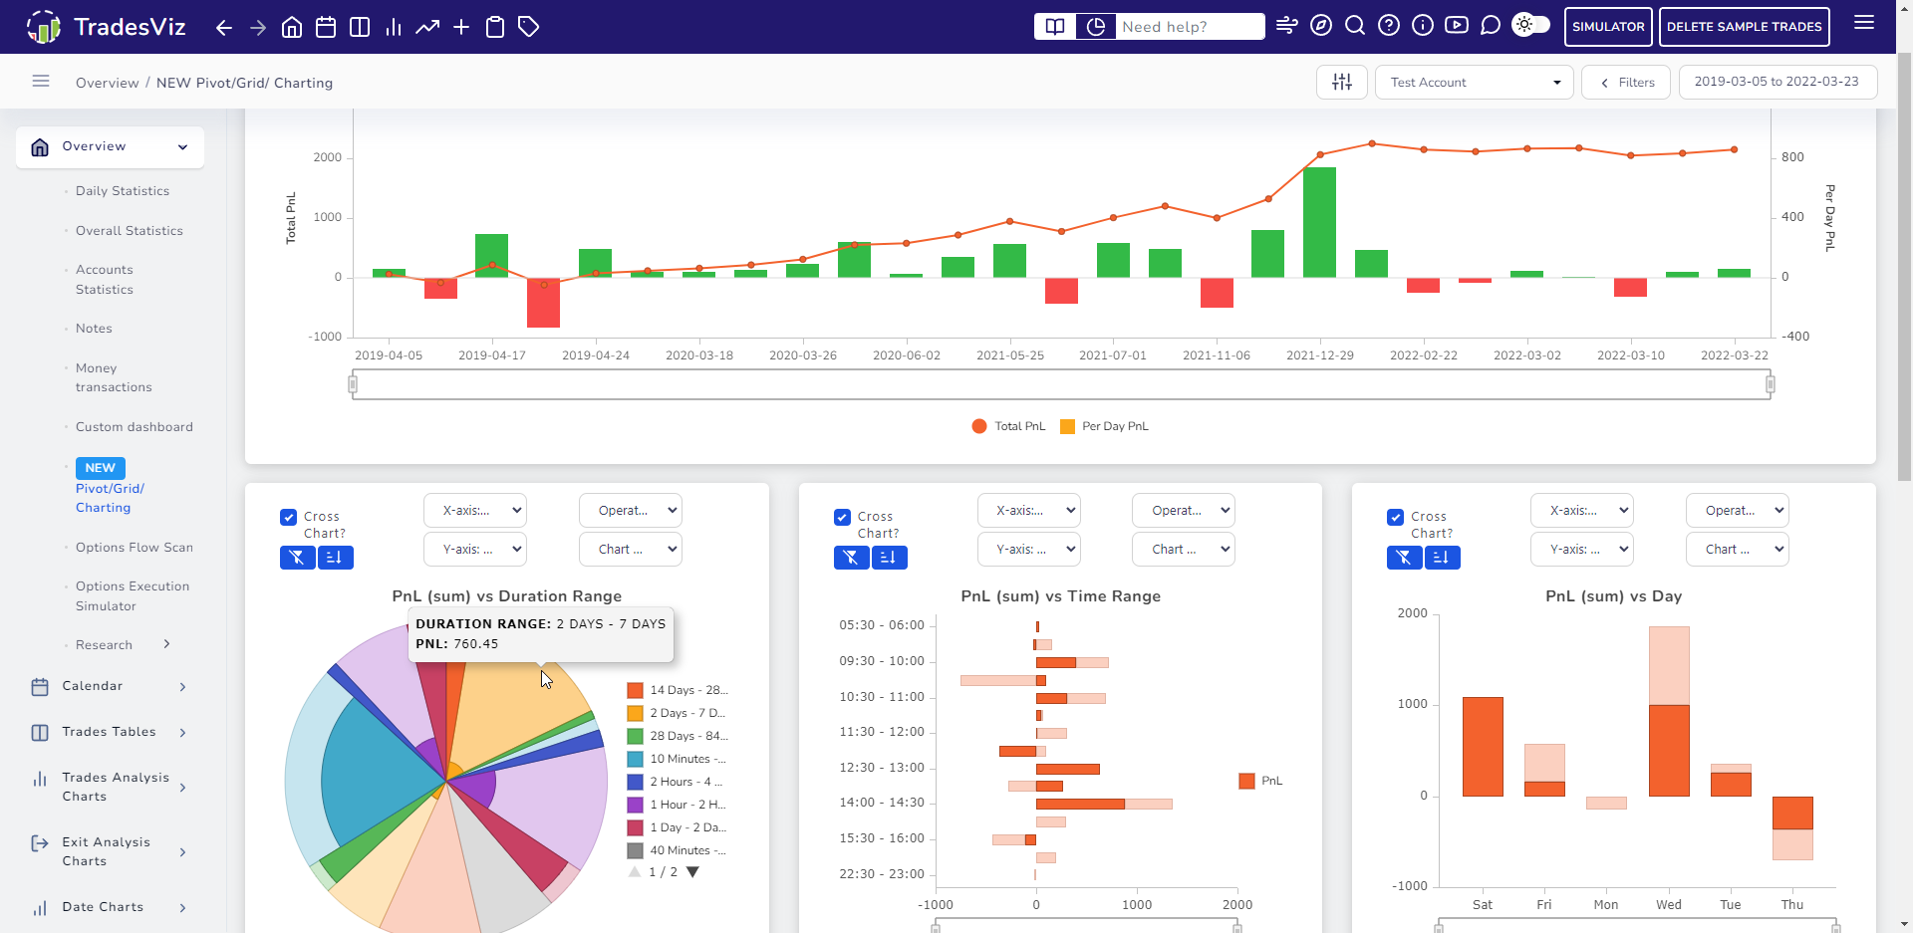The width and height of the screenshot is (1913, 933).
Task: Click the chat bubble icon in header
Action: pos(1491,26)
